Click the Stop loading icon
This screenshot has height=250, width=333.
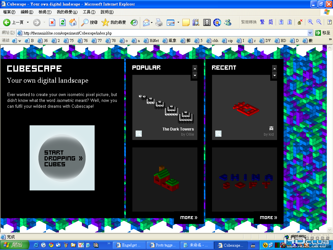[52, 22]
